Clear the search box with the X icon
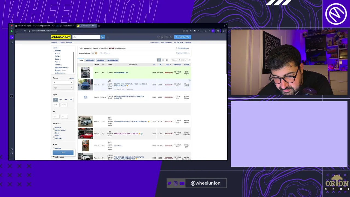 pos(108,37)
